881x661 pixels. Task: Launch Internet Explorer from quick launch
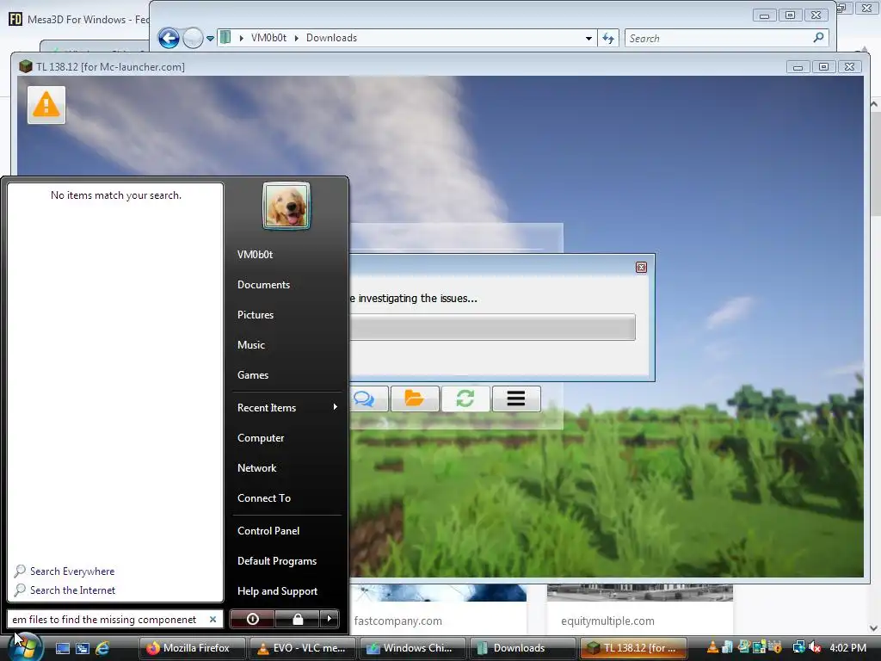(x=103, y=648)
